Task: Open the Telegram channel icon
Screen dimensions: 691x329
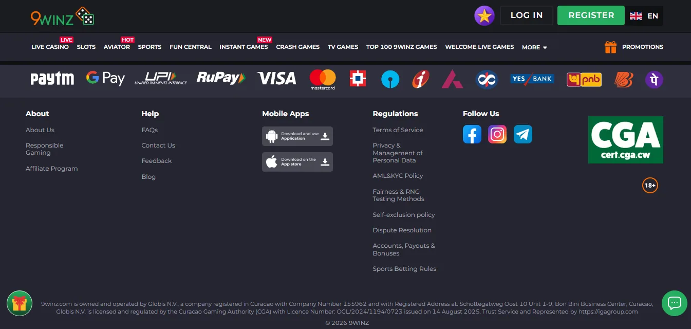Action: [x=523, y=134]
